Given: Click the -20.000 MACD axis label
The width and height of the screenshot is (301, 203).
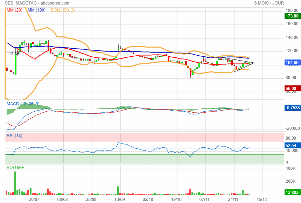Looking at the screenshot, I should (x=293, y=128).
